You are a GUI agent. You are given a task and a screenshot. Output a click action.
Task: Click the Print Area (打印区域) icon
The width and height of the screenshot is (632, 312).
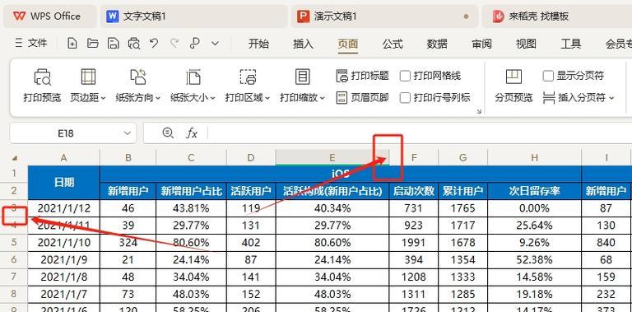248,77
